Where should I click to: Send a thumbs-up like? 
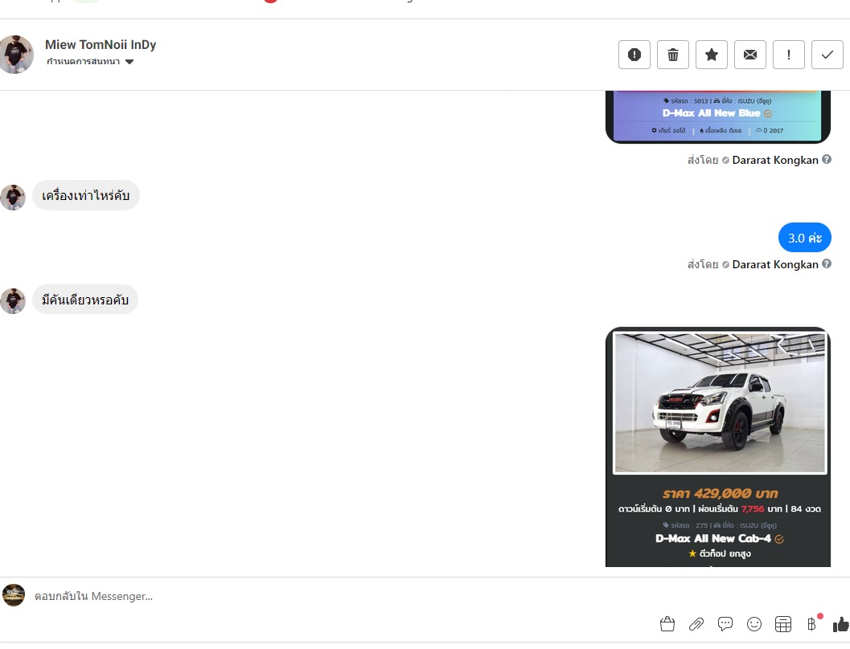(841, 624)
